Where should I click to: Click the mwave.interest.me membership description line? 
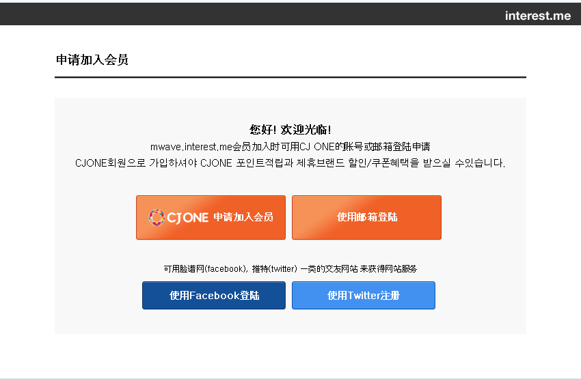tap(290, 147)
